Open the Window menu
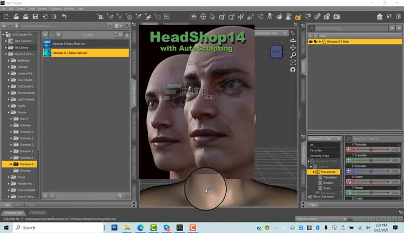Screen dimensions: 404x233 tap(69, 9)
